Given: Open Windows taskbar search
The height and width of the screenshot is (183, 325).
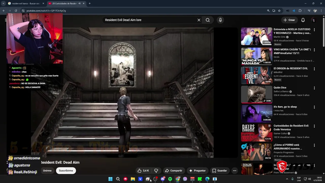Looking at the screenshot, I should pos(118,179).
